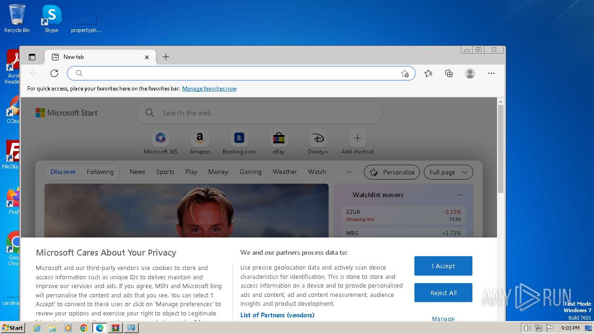Click the featured news image
Viewport: 594px width, 334px height.
point(186,211)
